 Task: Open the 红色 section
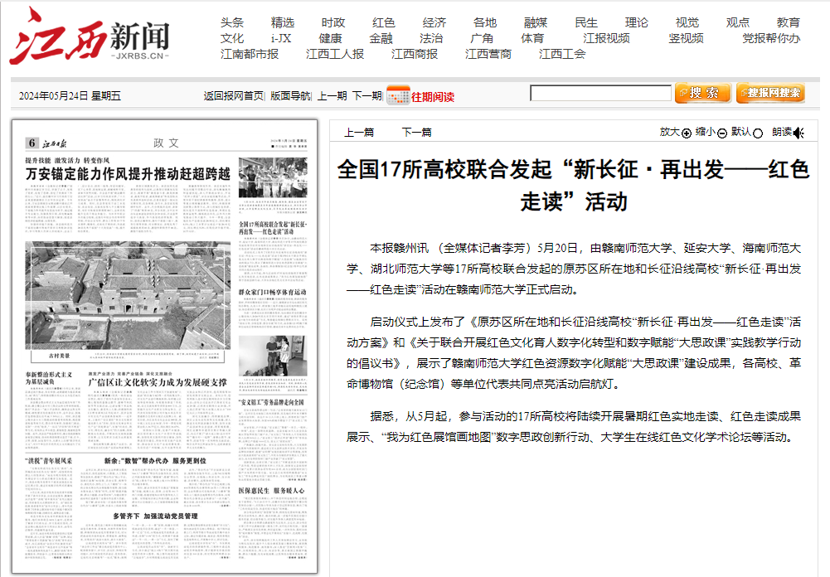pyautogui.click(x=384, y=22)
